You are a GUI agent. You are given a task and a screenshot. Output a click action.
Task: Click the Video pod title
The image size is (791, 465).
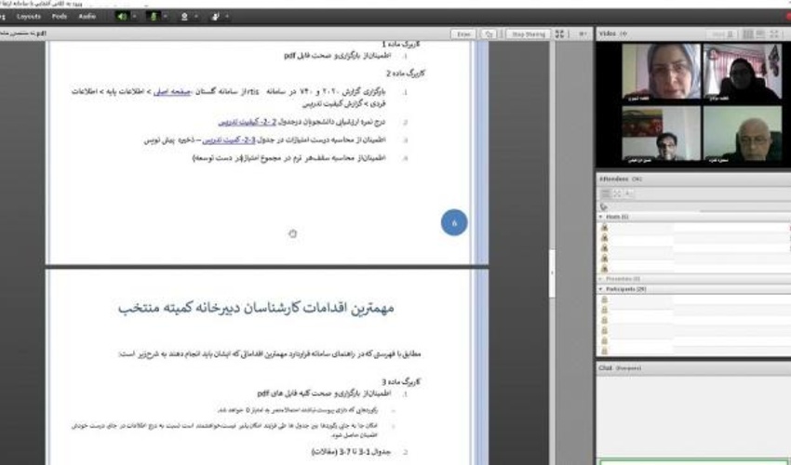pyautogui.click(x=608, y=33)
